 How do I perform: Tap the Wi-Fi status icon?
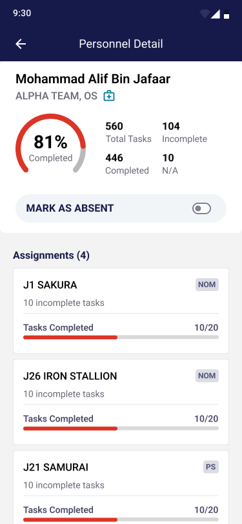(x=205, y=14)
